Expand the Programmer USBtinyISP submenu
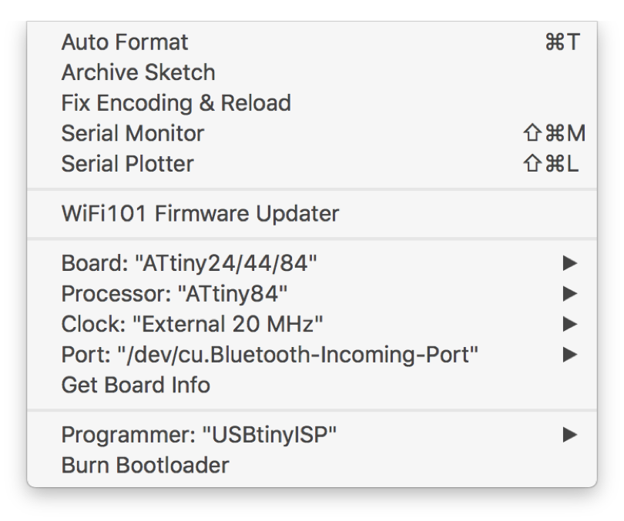The width and height of the screenshot is (624, 521). pos(199,435)
